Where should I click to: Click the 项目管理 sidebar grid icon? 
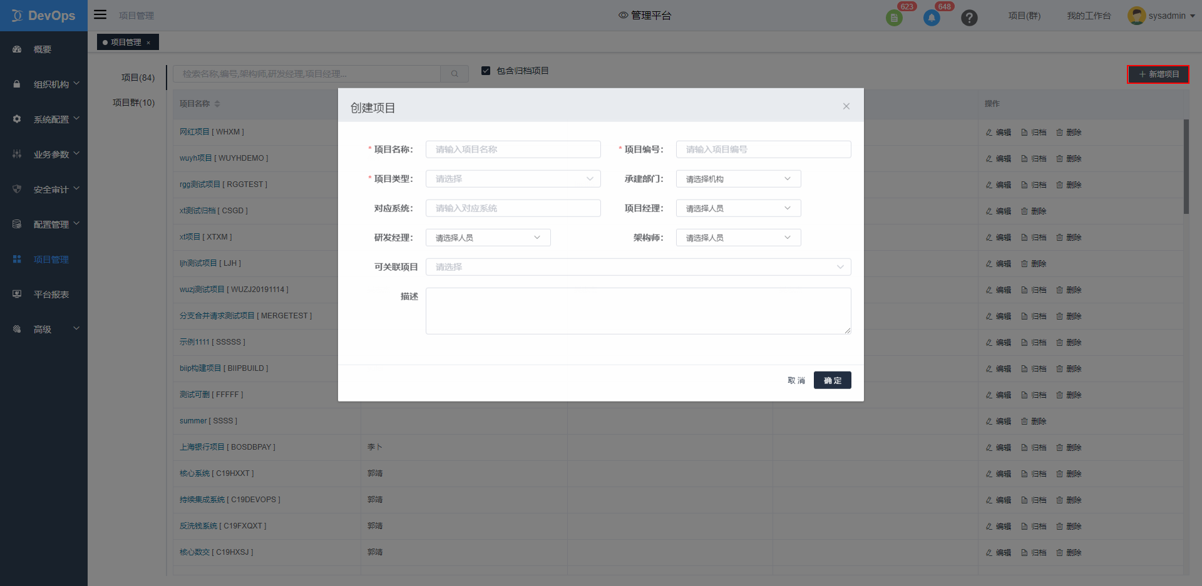(x=17, y=260)
